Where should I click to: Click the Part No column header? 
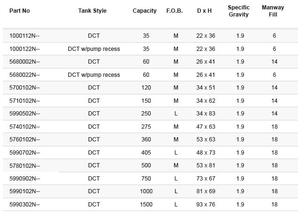(x=20, y=11)
